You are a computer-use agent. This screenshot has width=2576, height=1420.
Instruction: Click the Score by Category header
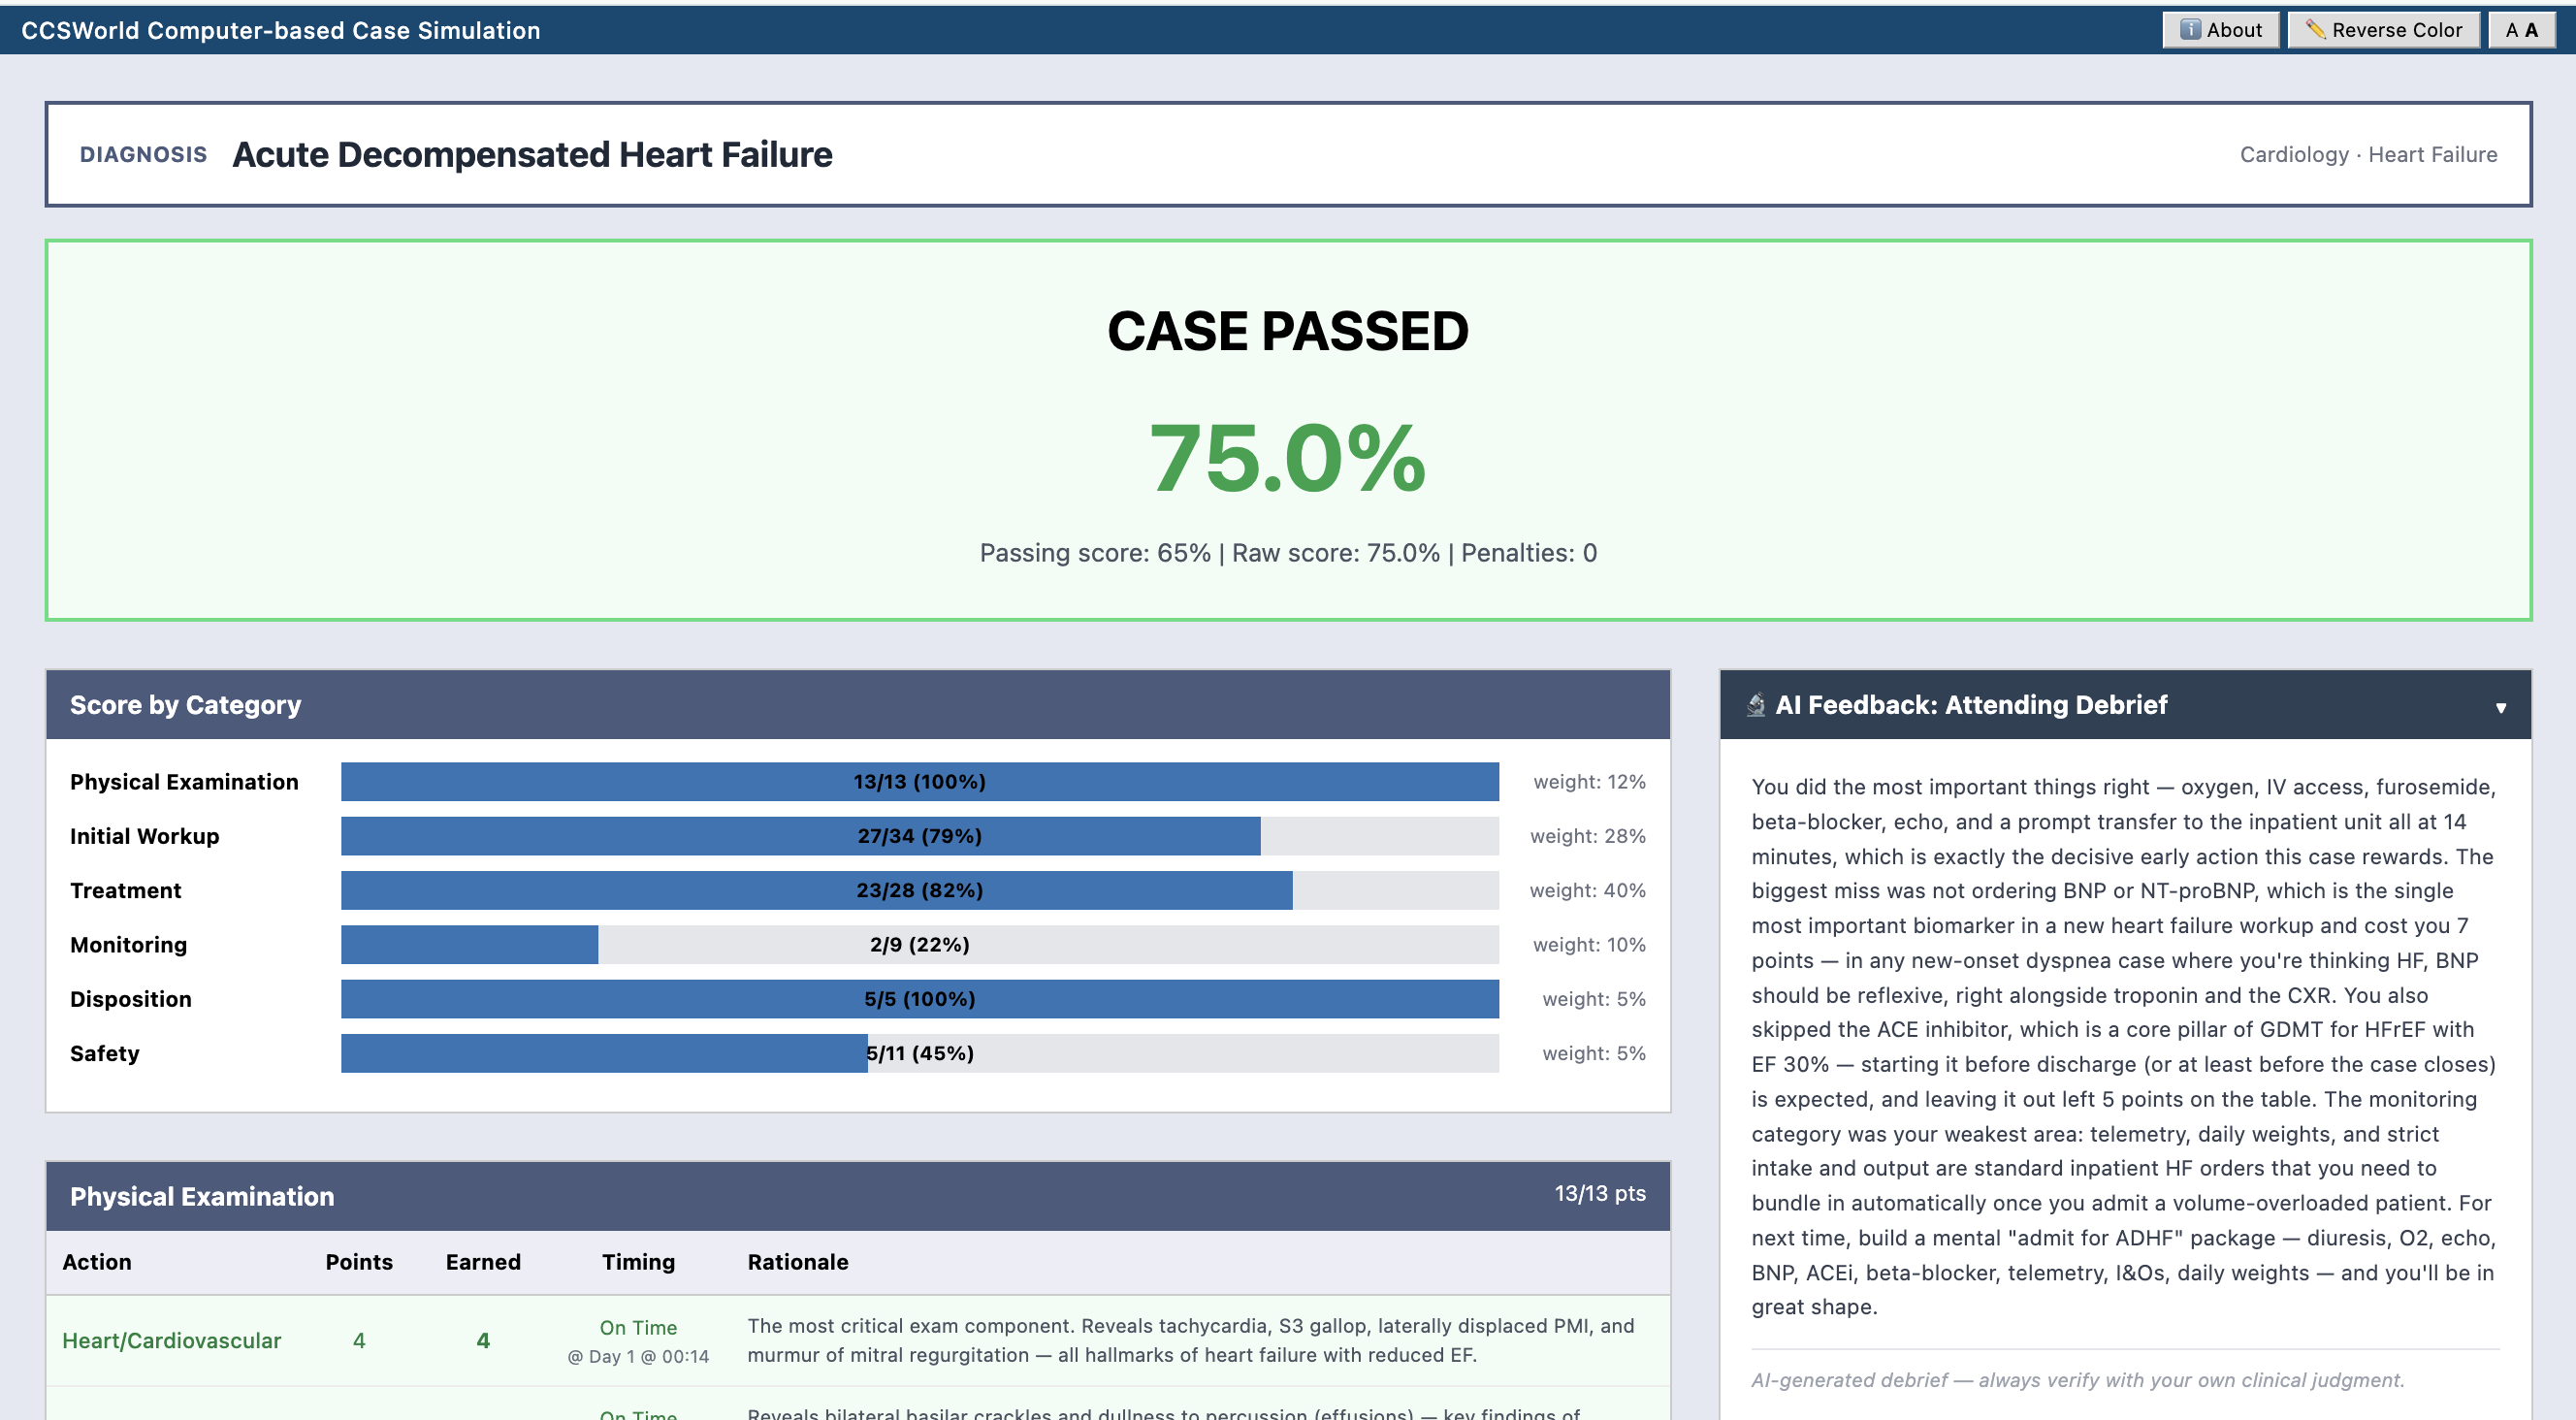[x=858, y=705]
